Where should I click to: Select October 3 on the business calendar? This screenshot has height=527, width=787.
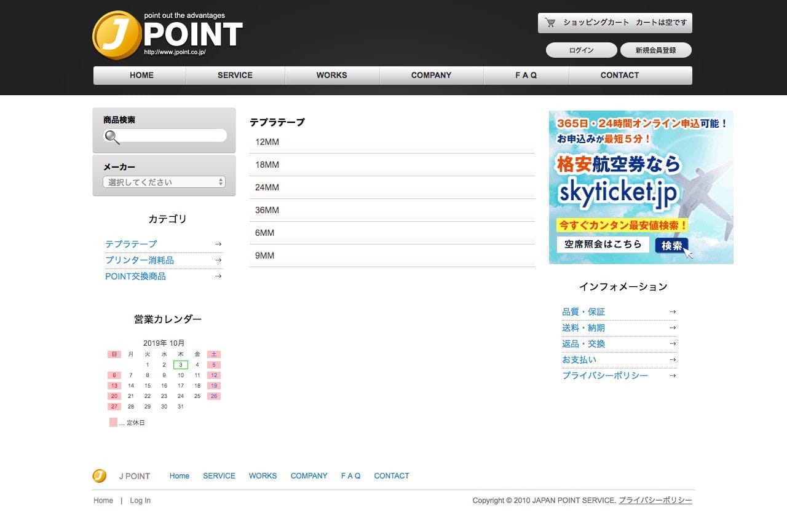coord(180,364)
